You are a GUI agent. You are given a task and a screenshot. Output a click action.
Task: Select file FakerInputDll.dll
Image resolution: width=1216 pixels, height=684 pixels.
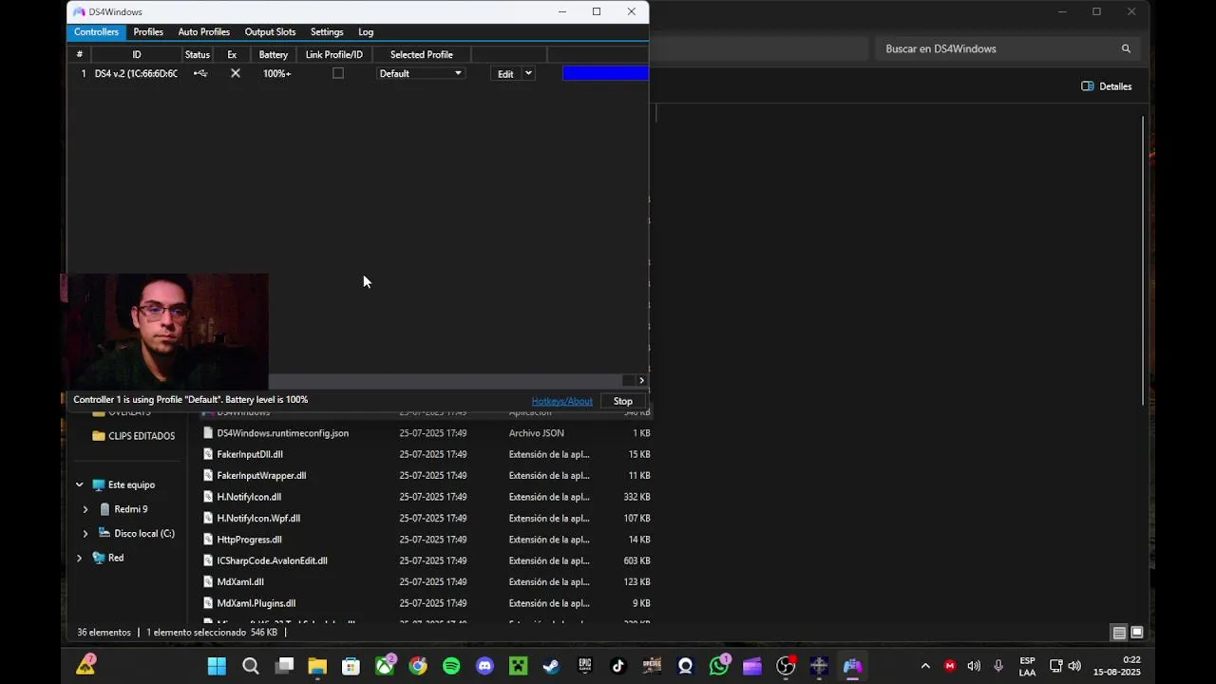pos(250,454)
